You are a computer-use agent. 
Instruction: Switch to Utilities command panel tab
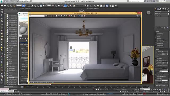[168, 9]
